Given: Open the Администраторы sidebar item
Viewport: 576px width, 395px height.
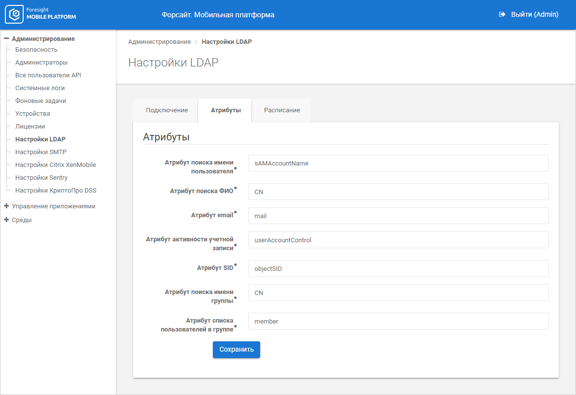Looking at the screenshot, I should [x=41, y=63].
